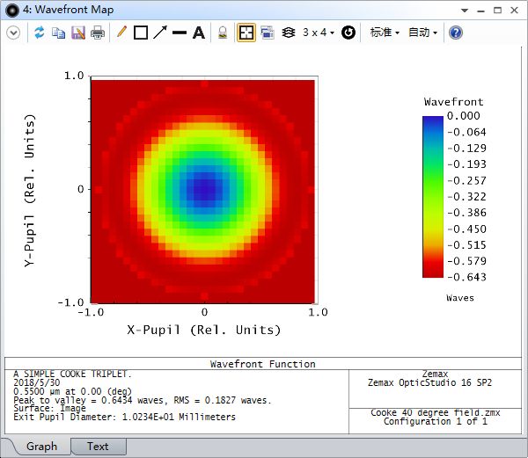The image size is (528, 458).
Task: Click the refresh/update window icon
Action: coord(40,33)
